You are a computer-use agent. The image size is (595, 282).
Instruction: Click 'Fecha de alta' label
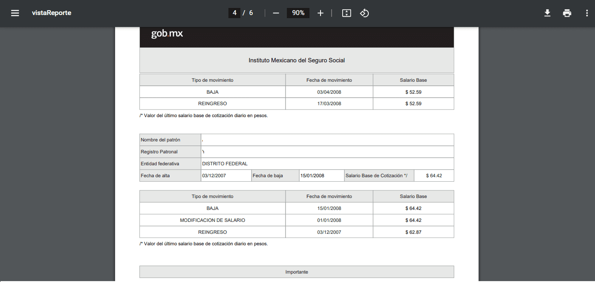(x=155, y=175)
